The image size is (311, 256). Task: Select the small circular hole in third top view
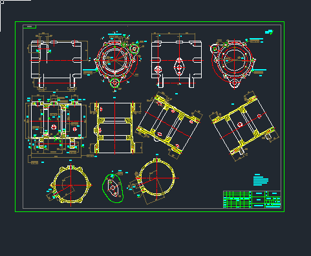click(x=158, y=70)
